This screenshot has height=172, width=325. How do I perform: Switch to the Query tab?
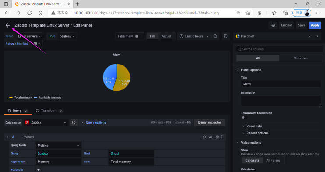click(x=18, y=111)
